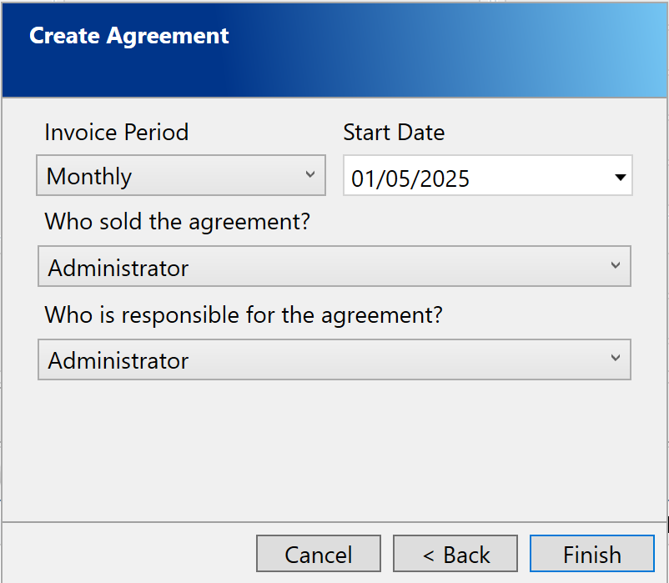Go to previous step with Back button
Screen dimensions: 669x583
point(455,555)
